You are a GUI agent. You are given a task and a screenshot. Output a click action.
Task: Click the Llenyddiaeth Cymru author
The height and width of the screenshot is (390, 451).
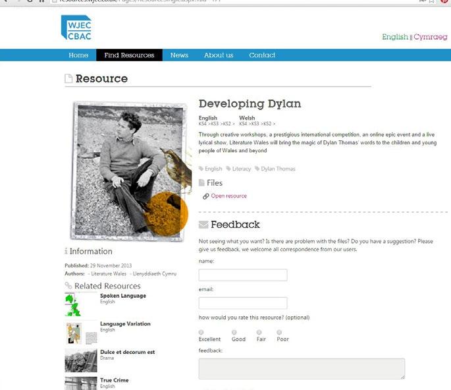coord(155,273)
